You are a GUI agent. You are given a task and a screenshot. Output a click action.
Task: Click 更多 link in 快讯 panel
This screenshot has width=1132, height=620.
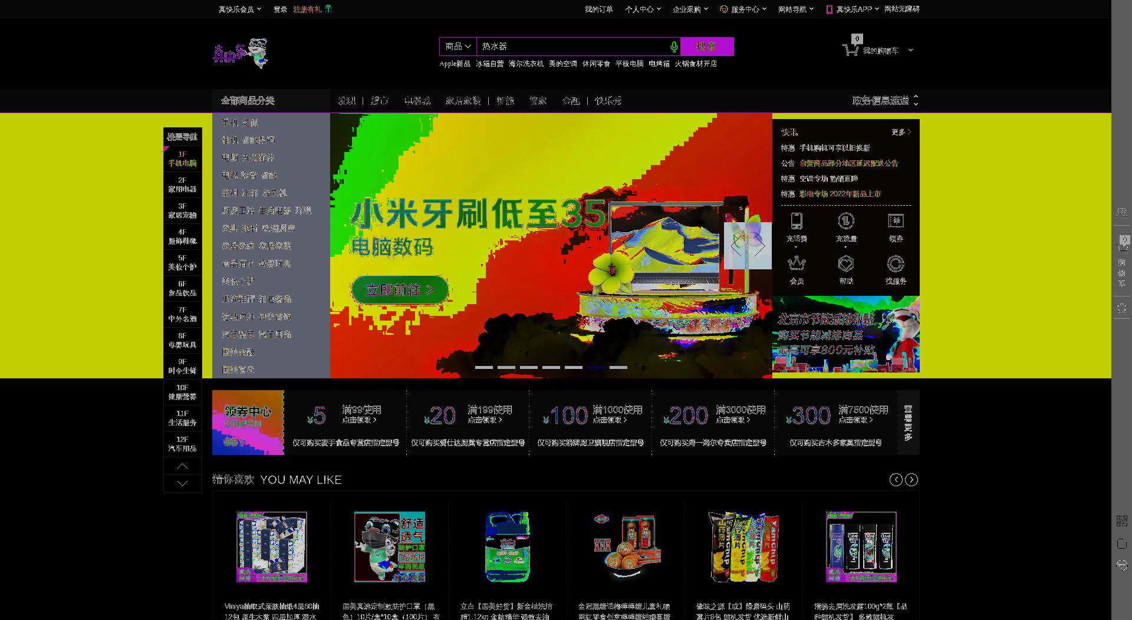click(901, 132)
